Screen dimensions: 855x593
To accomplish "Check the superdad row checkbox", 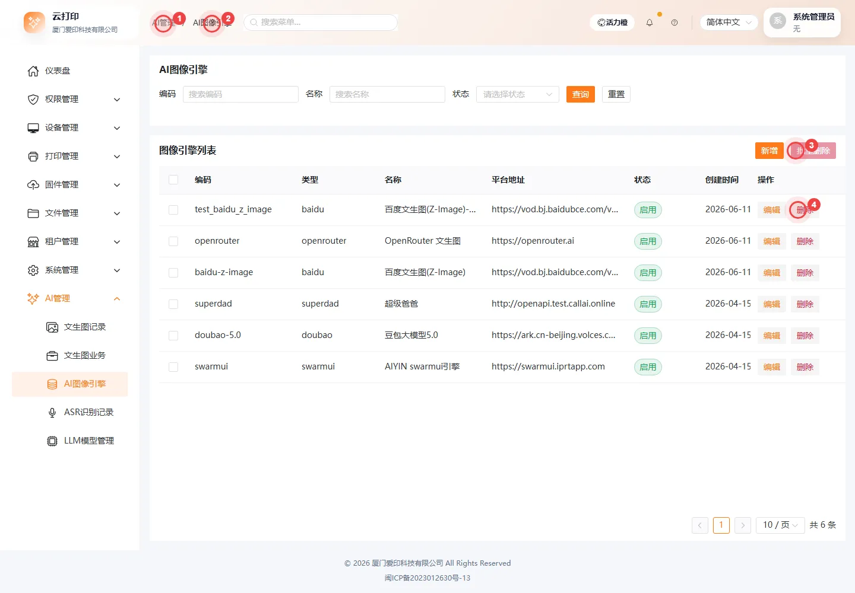I will click(x=173, y=304).
